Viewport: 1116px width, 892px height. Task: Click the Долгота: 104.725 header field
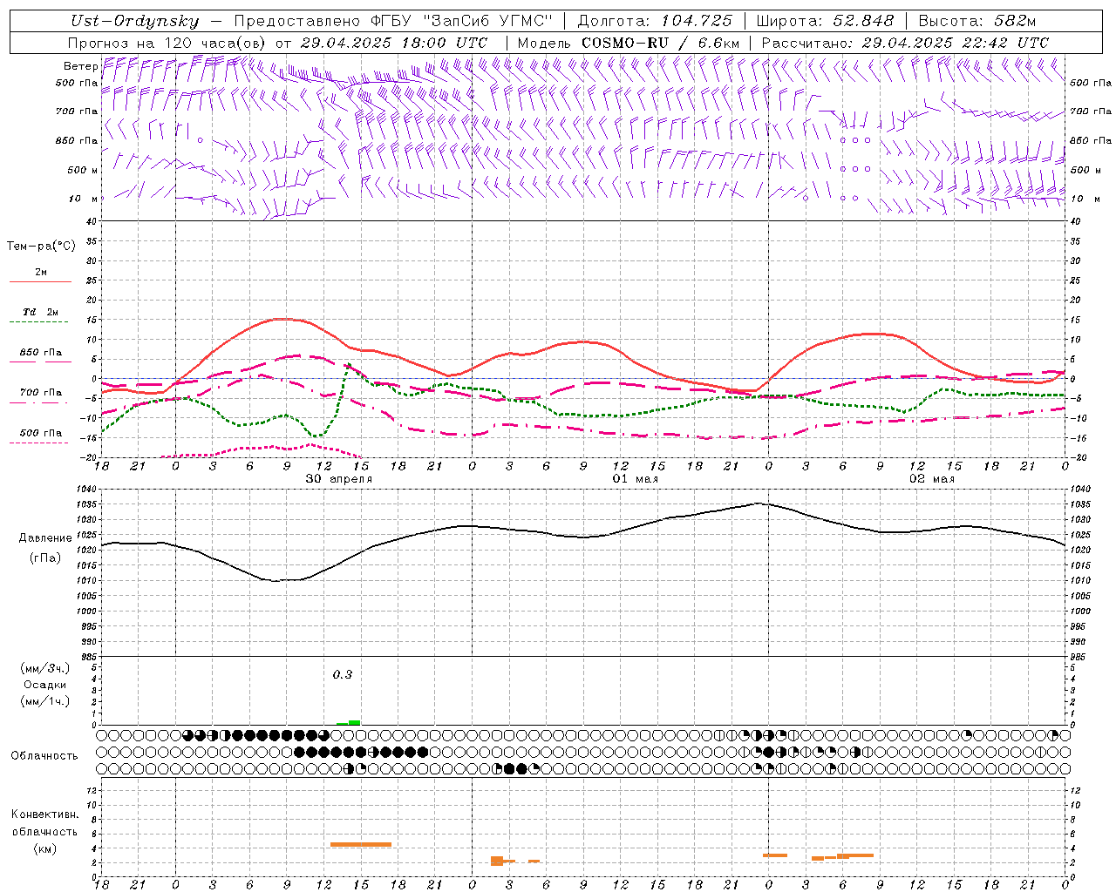tap(655, 21)
